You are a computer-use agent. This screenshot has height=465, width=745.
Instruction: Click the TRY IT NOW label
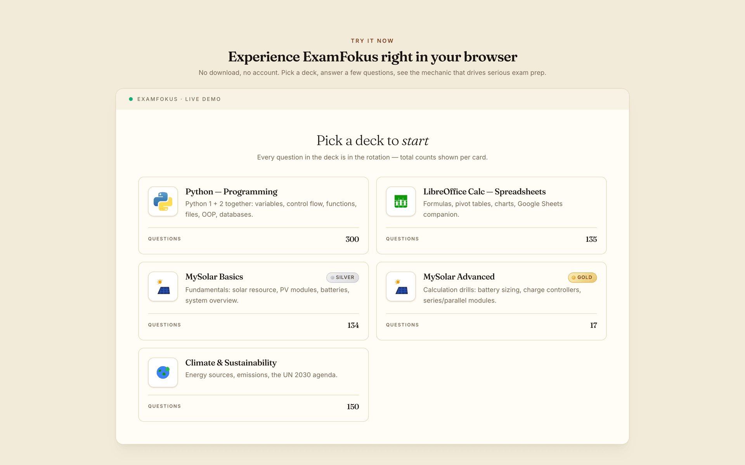pyautogui.click(x=372, y=41)
